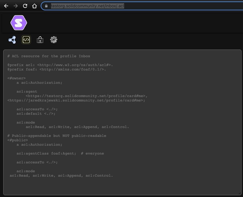Go to browser home page

coord(35,6)
